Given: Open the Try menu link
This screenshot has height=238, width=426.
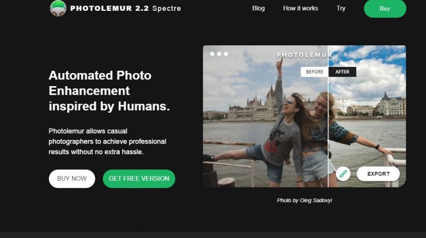Looking at the screenshot, I should [x=341, y=8].
